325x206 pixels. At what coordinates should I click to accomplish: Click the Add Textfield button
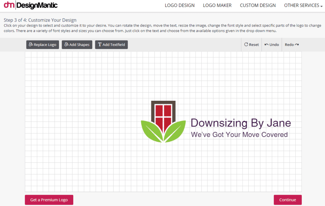point(111,45)
